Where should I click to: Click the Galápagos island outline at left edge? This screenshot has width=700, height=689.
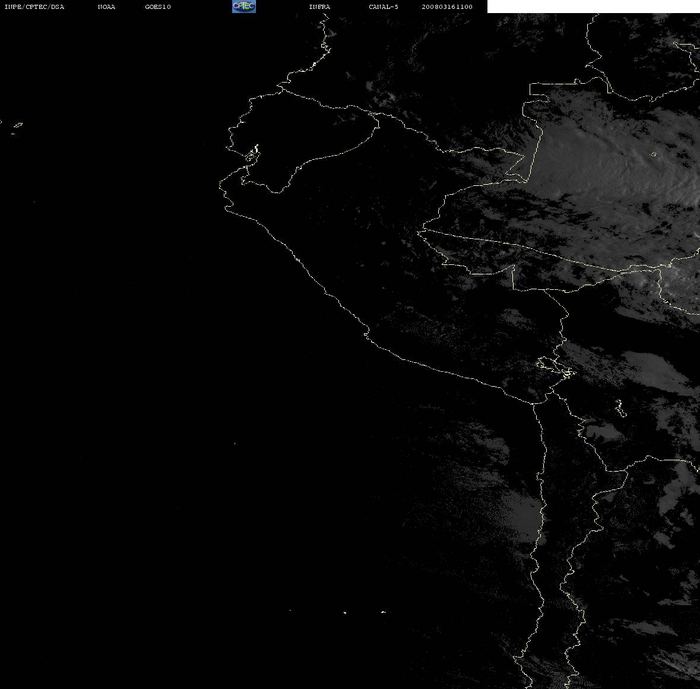point(17,127)
